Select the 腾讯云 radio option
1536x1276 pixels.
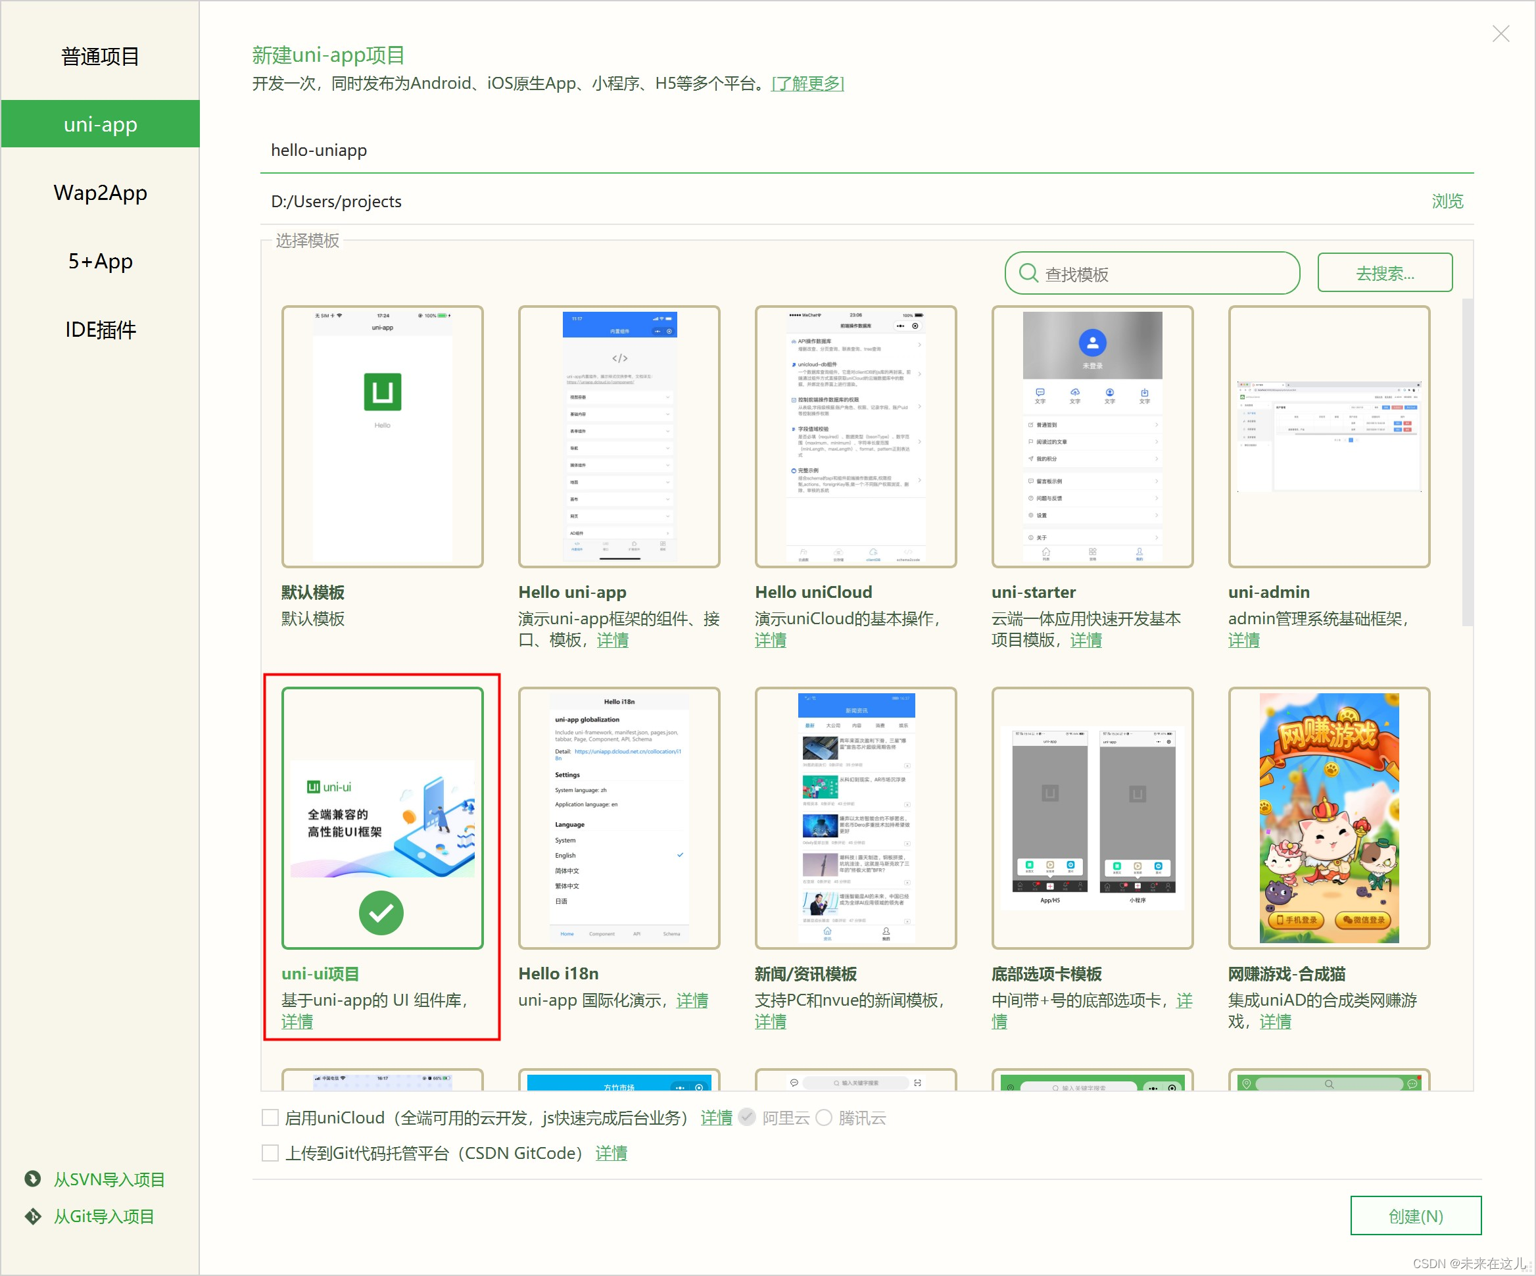point(824,1117)
